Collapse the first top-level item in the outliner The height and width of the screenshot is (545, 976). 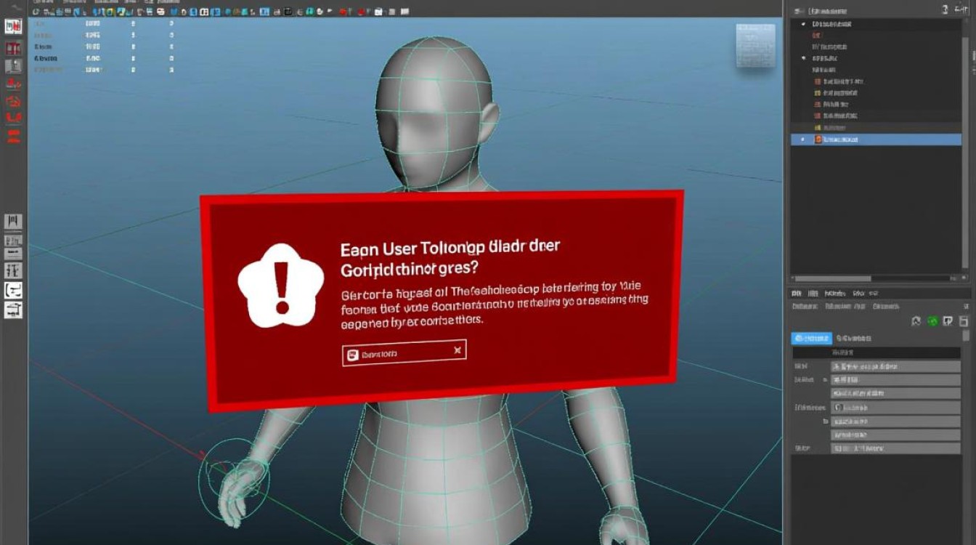pos(803,25)
